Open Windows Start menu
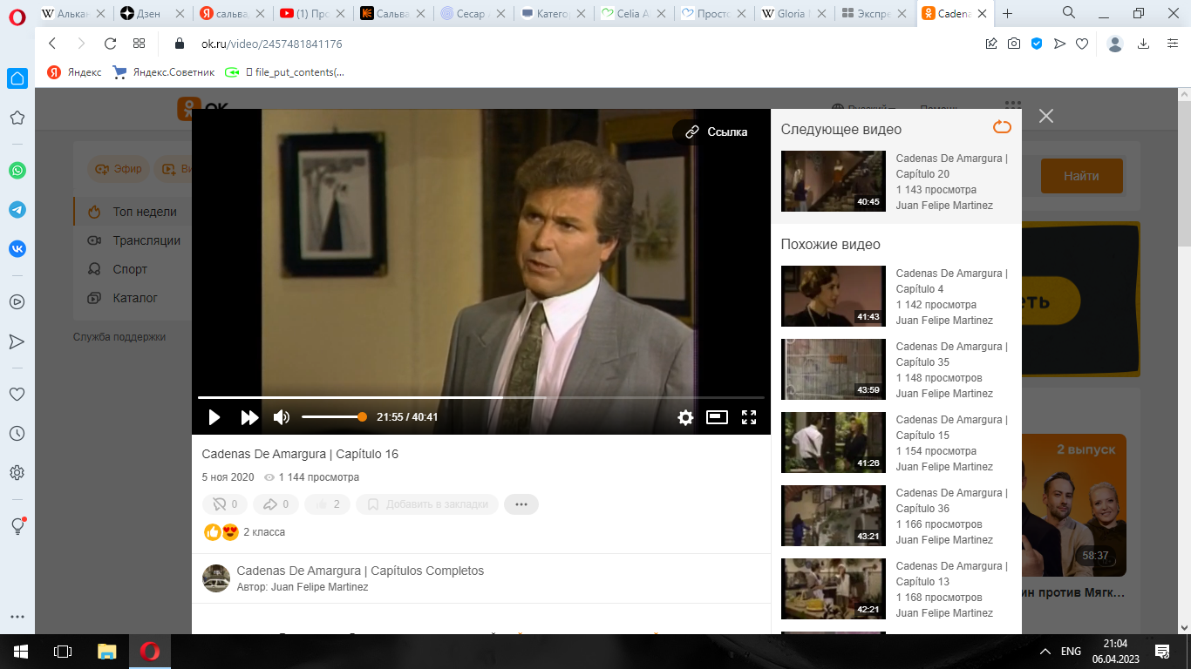This screenshot has width=1191, height=669. (x=21, y=651)
